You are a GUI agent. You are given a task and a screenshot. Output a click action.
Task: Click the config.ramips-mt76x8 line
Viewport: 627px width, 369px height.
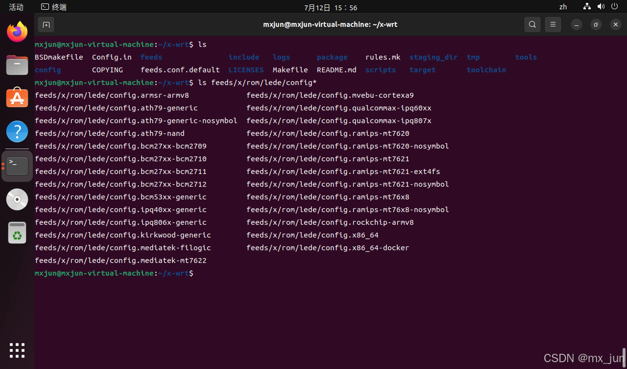click(328, 197)
